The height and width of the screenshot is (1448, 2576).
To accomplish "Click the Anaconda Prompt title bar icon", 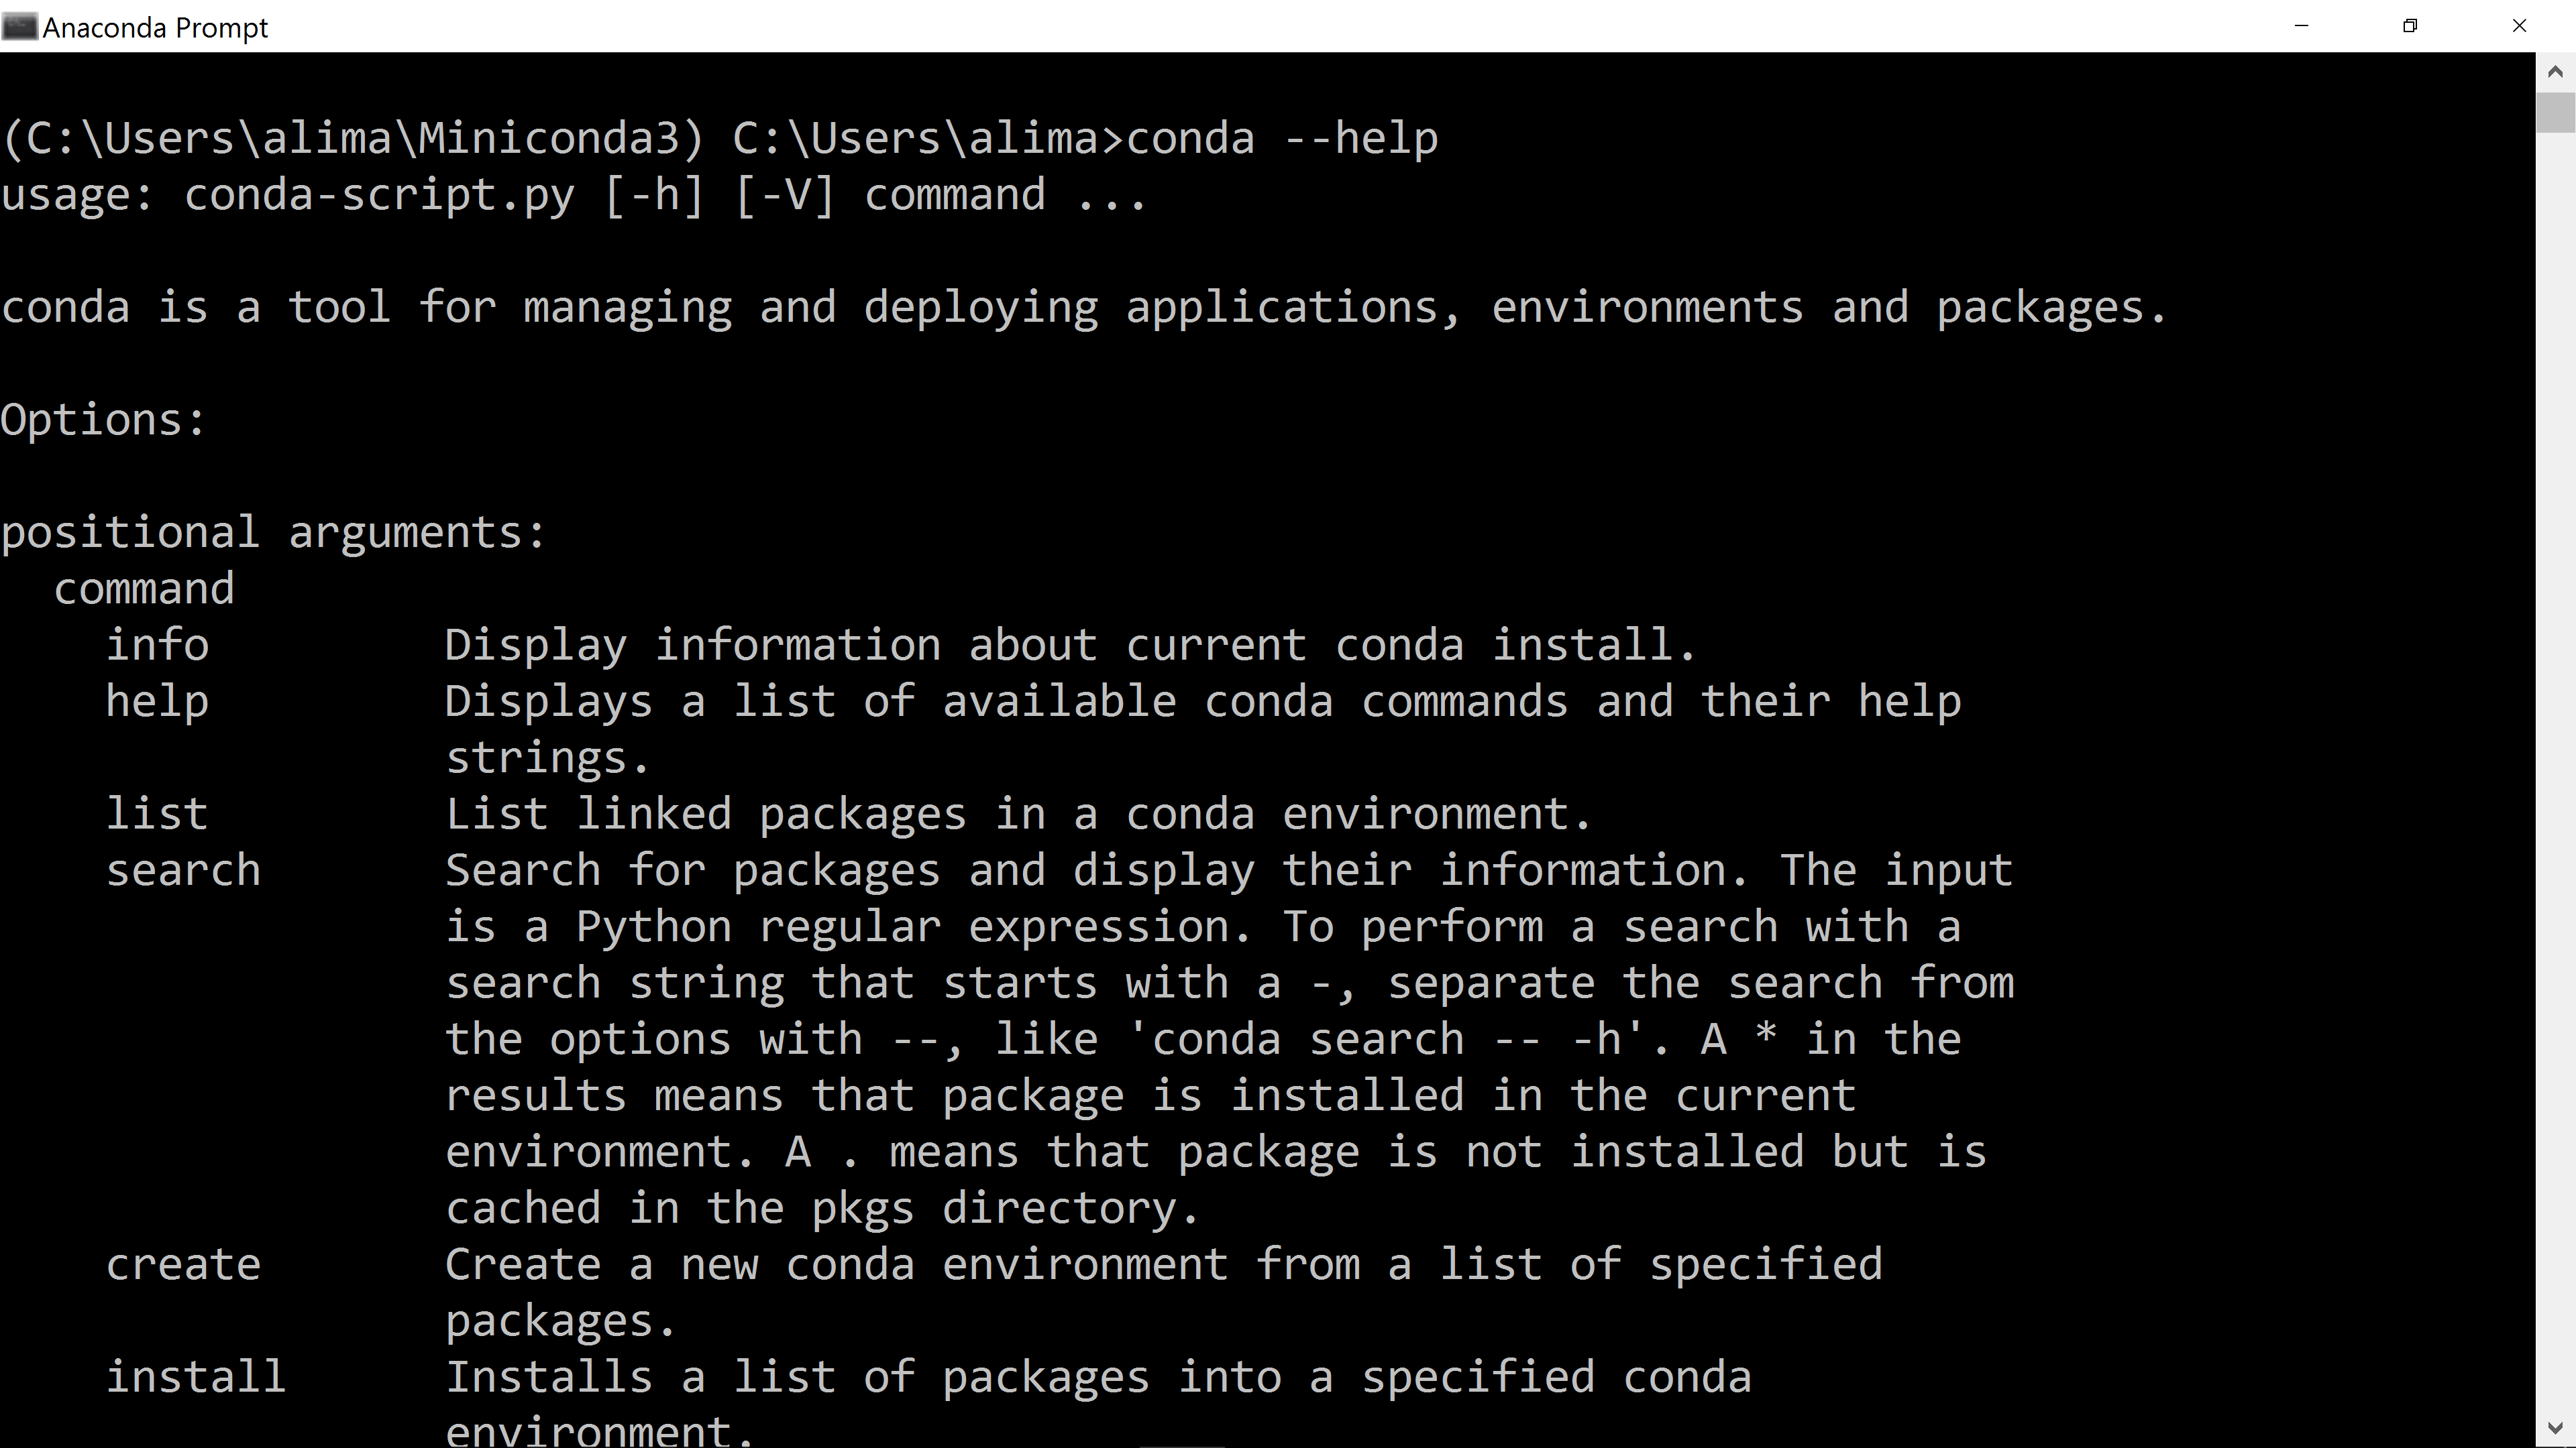I will tap(20, 26).
